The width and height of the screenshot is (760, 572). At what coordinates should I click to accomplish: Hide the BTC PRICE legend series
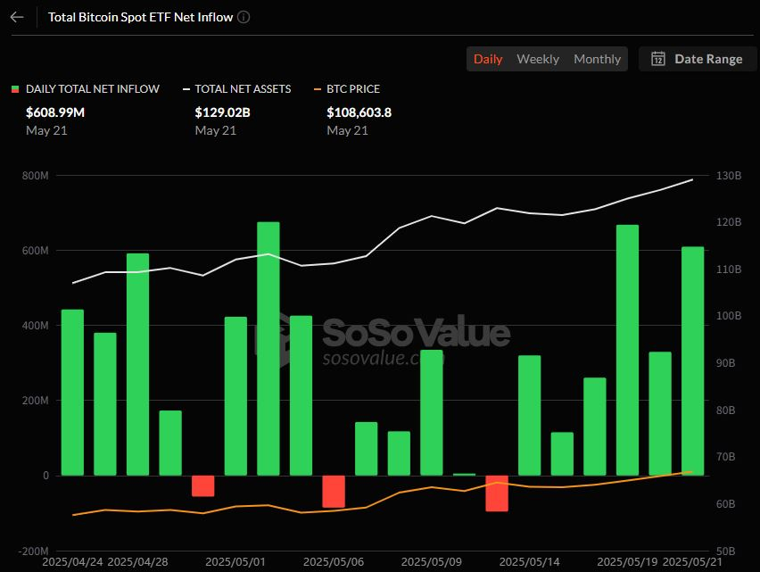pyautogui.click(x=353, y=89)
